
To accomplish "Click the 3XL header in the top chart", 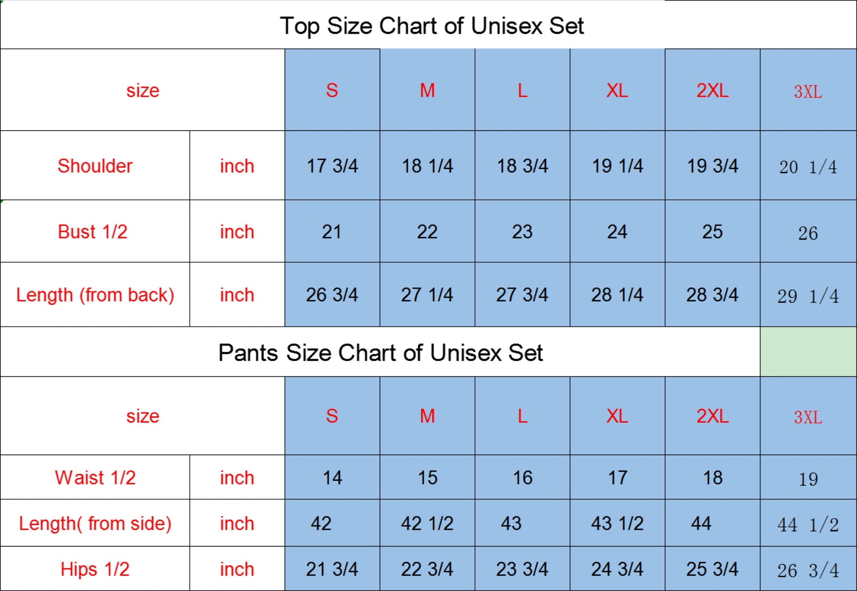I will pos(808,91).
